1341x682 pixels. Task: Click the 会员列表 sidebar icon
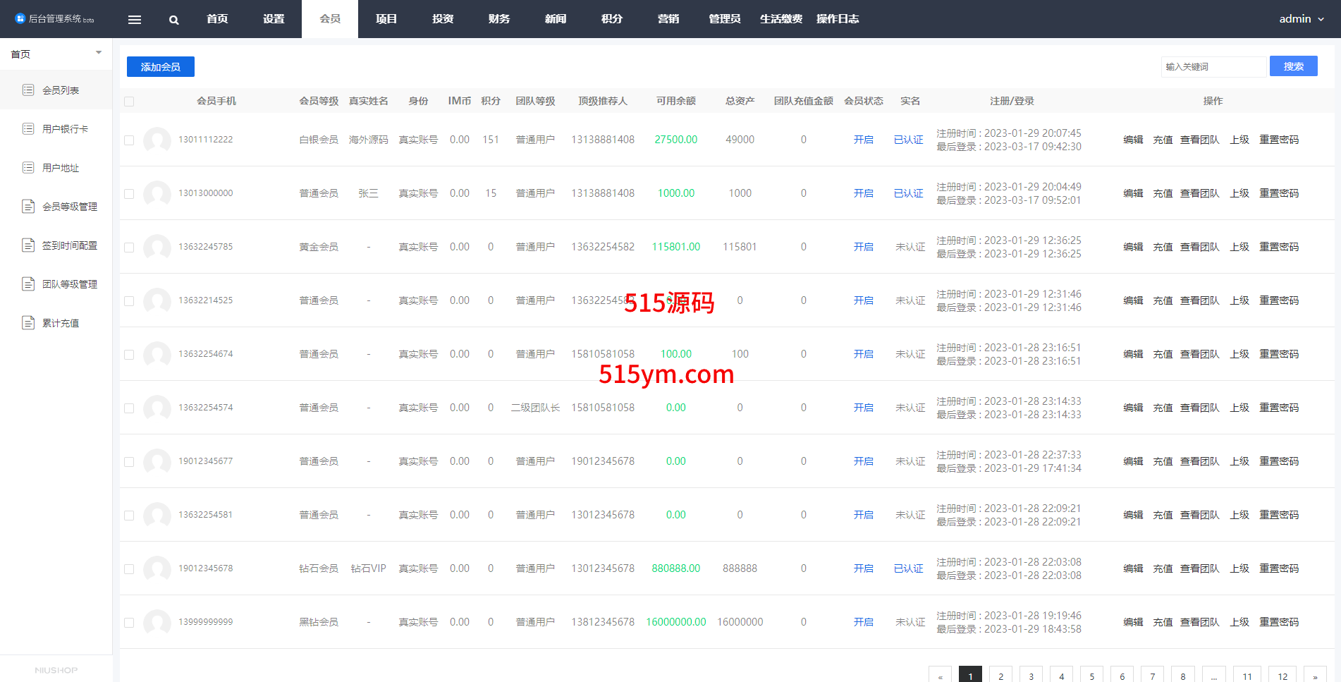[28, 90]
